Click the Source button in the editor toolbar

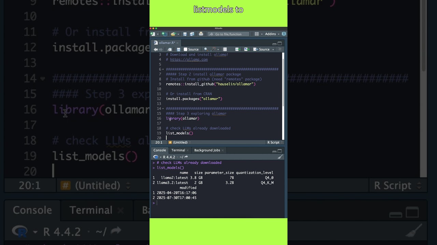262,49
